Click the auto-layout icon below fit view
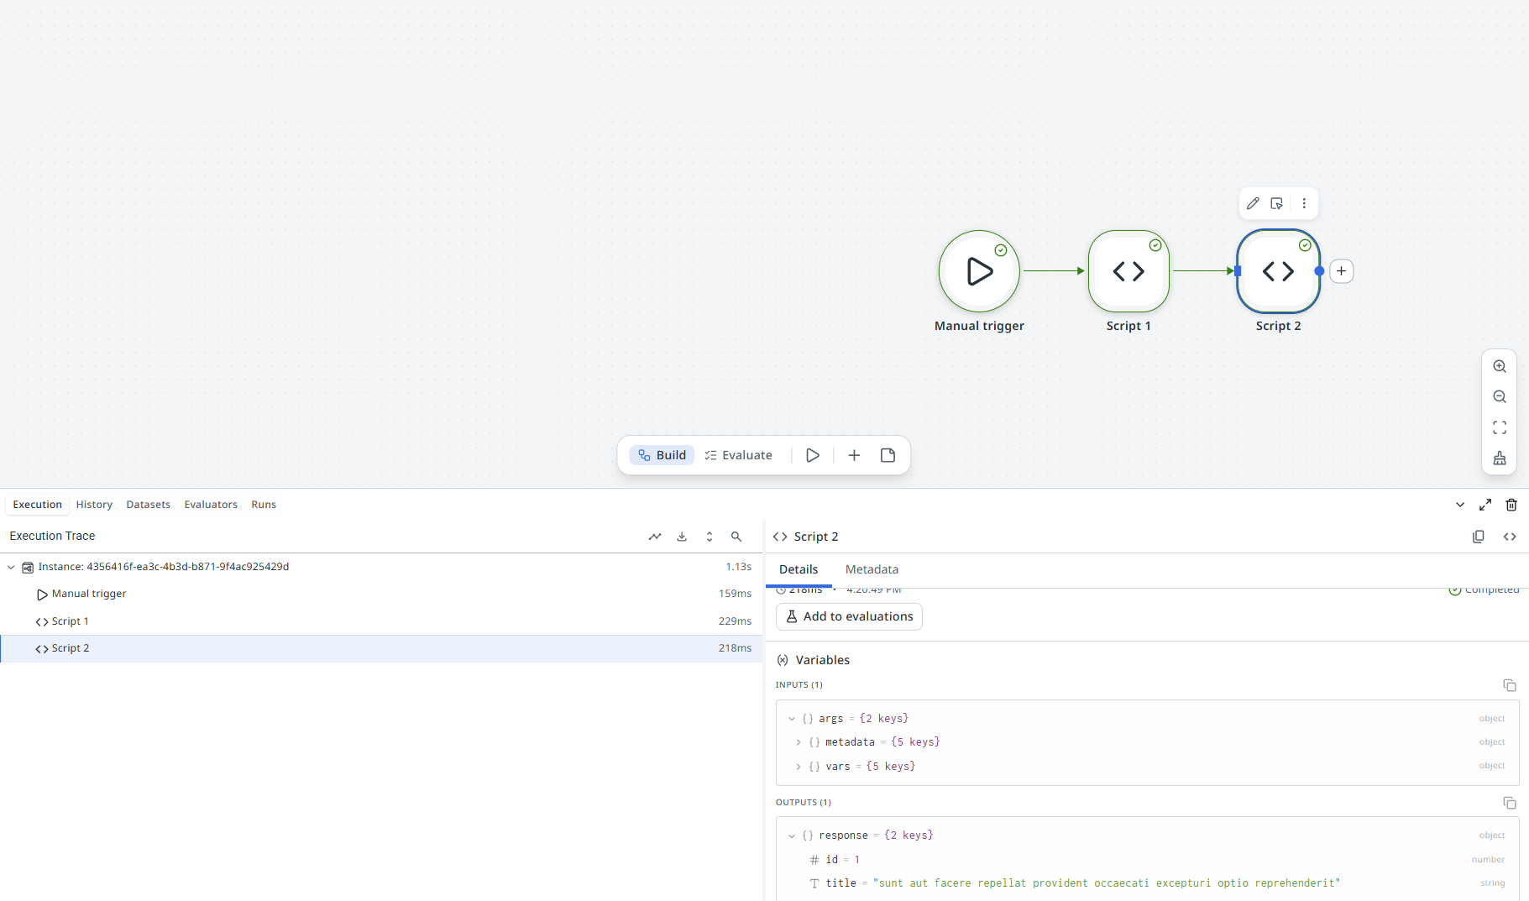The image size is (1529, 901). [1500, 458]
